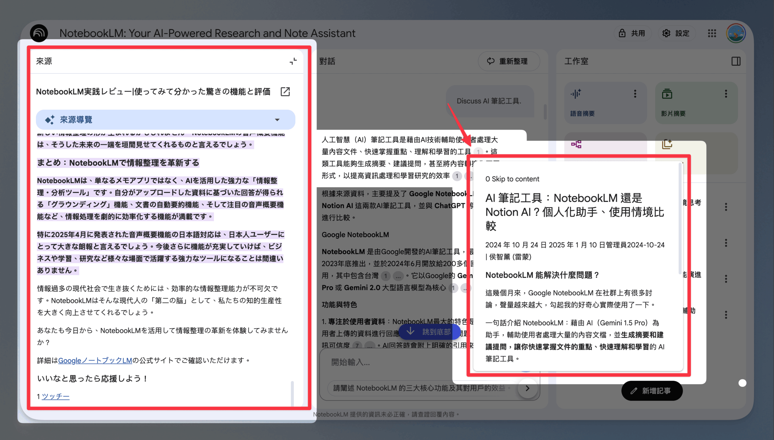Click the 新增記事 add note button
Screen dimensions: 774x440
[652, 391]
